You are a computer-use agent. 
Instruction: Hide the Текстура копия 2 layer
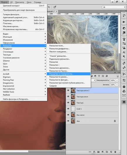tap(68, 91)
